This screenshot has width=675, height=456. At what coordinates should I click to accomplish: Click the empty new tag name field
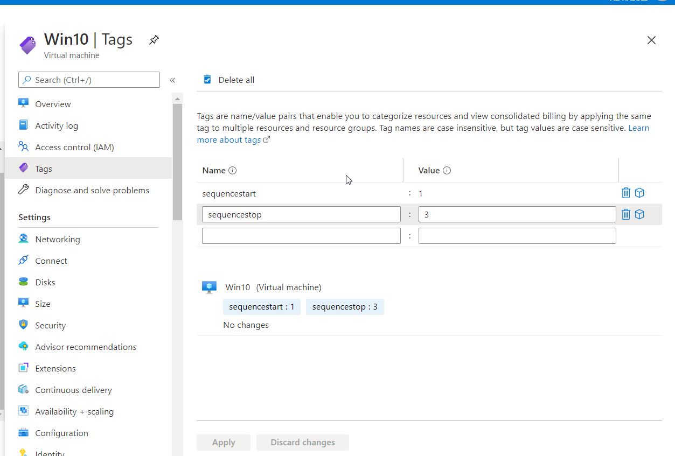(x=301, y=236)
